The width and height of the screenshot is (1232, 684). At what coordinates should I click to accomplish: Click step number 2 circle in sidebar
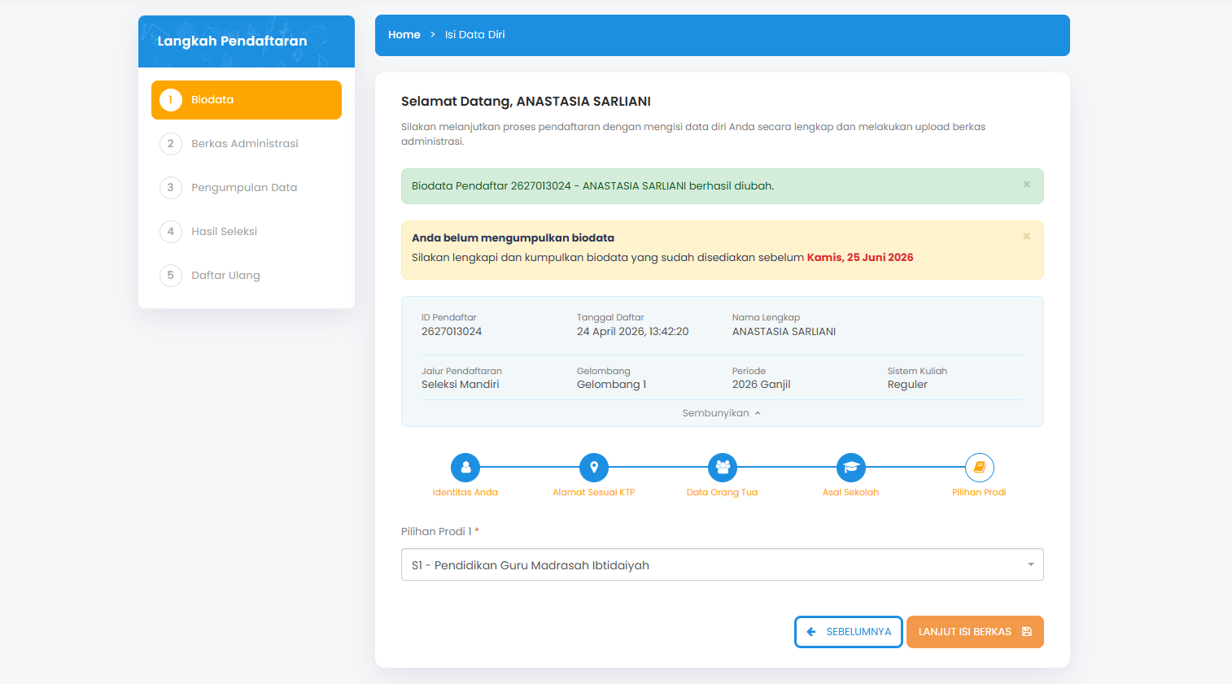[170, 144]
